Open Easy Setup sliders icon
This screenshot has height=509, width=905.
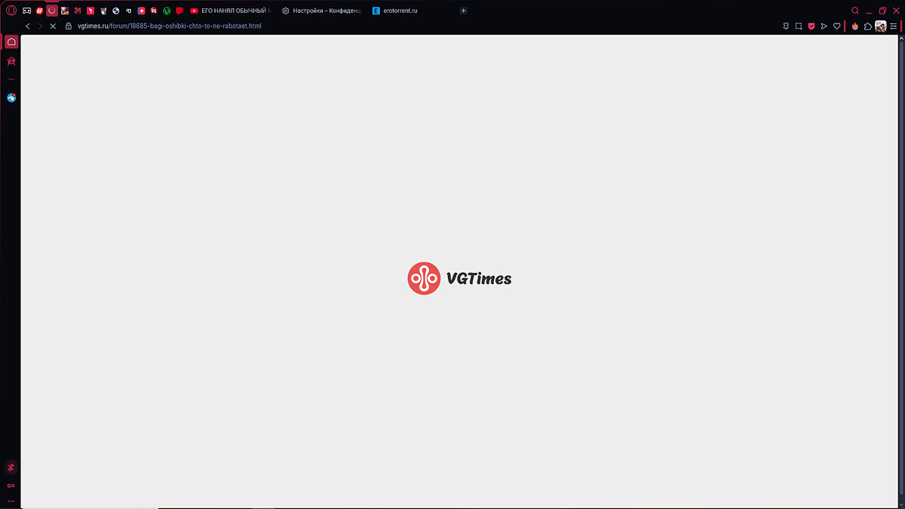(894, 26)
